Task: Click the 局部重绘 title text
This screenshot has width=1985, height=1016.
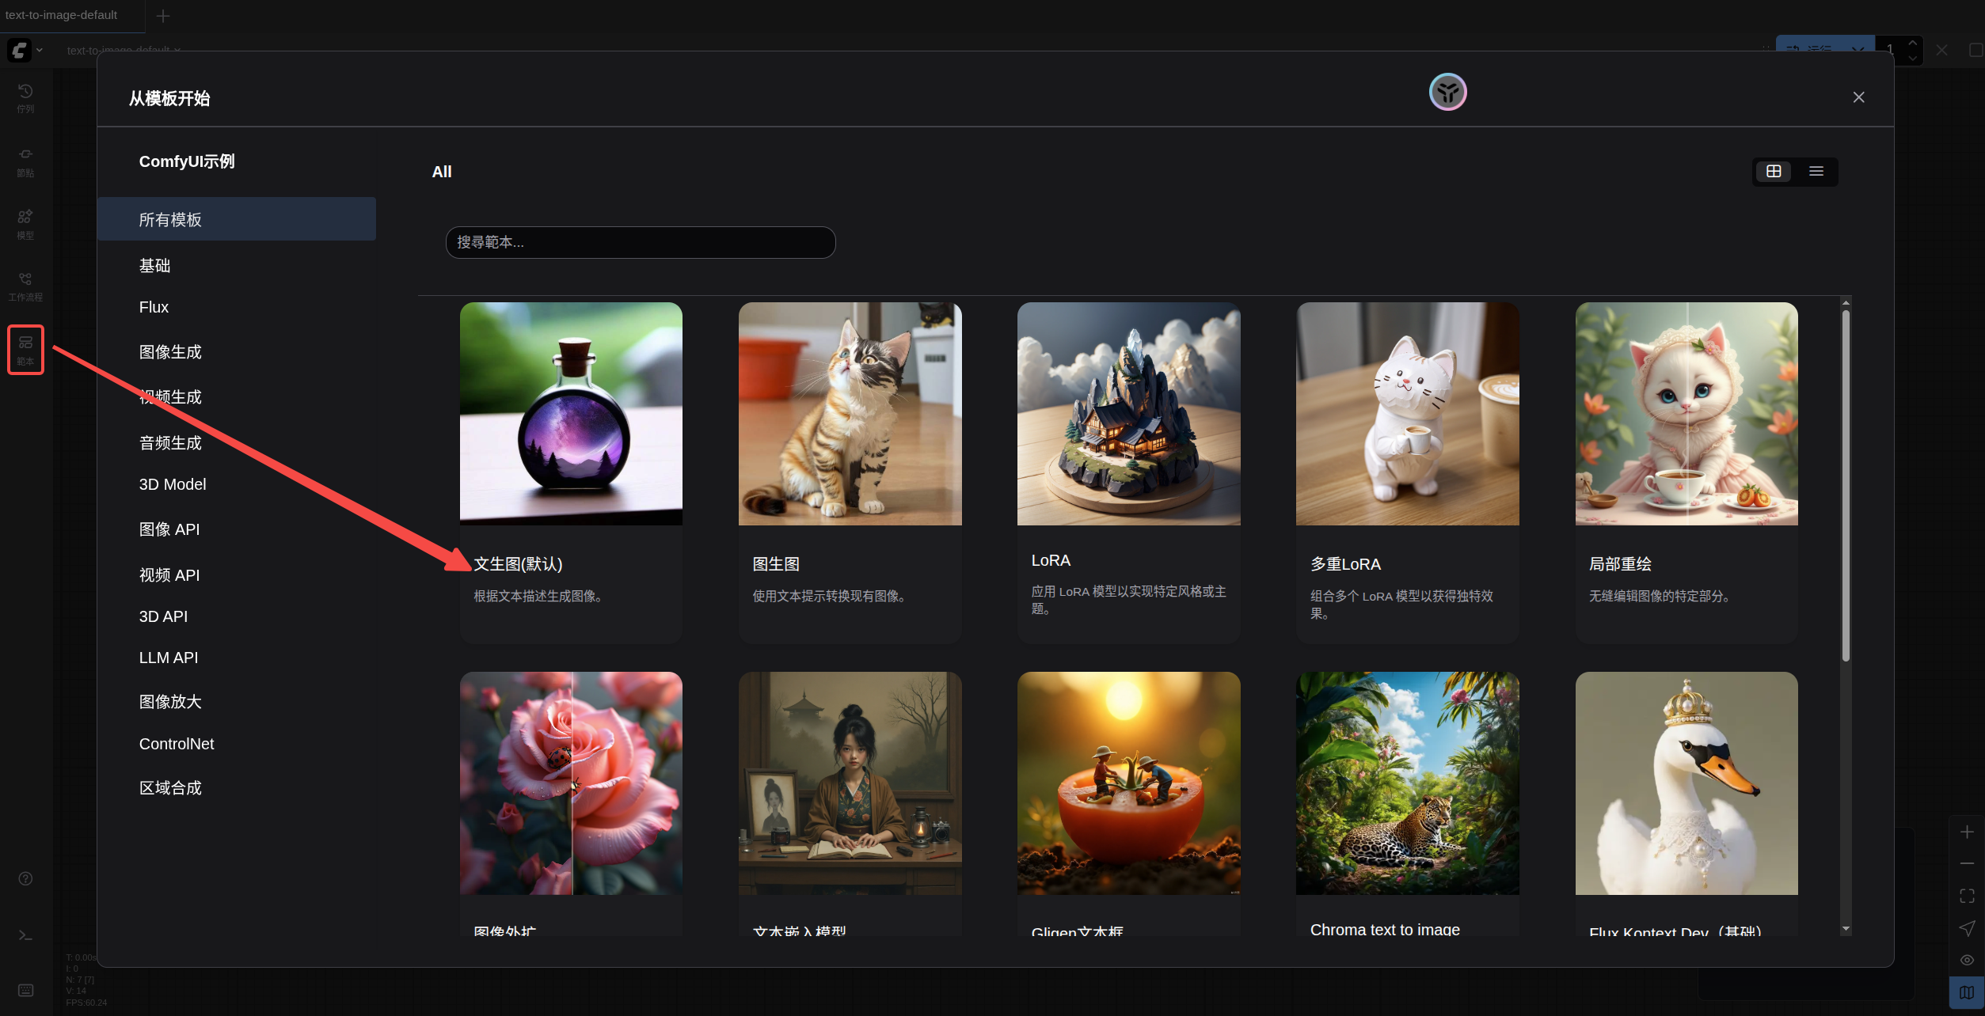Action: coord(1620,563)
